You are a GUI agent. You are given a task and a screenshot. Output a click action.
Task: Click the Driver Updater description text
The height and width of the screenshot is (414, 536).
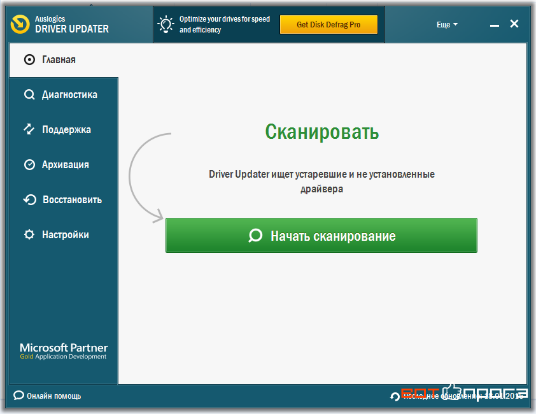point(321,182)
